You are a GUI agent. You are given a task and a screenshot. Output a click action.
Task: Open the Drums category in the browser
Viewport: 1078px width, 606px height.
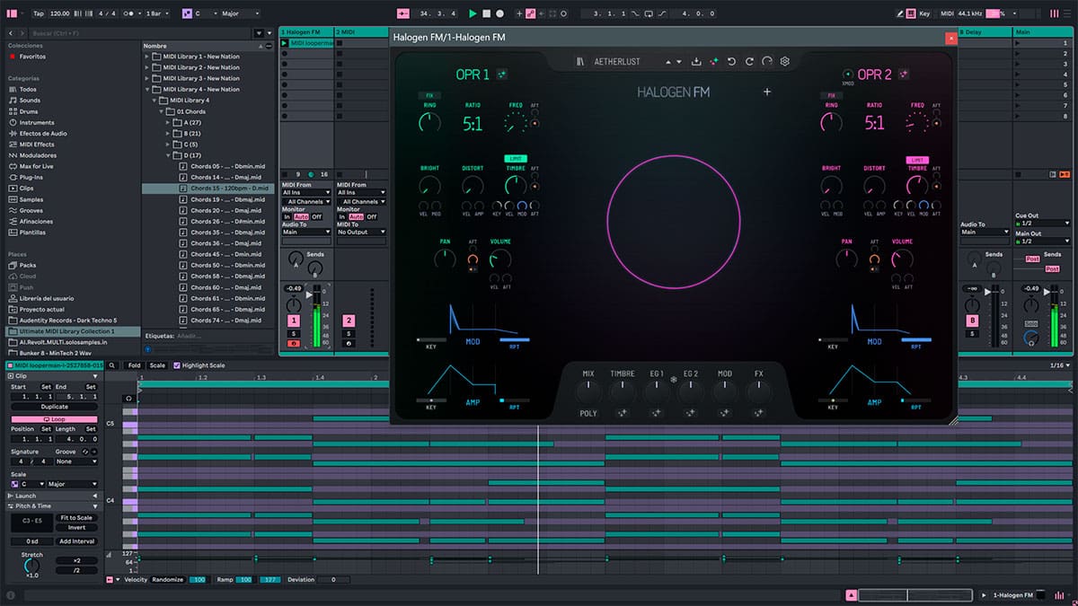30,111
